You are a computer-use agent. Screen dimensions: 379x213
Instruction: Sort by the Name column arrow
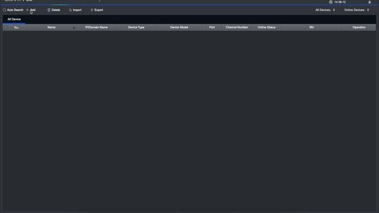click(74, 28)
